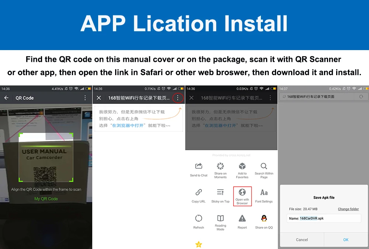Click the 'APP Lication Install' heading
The width and height of the screenshot is (369, 249).
click(x=184, y=24)
